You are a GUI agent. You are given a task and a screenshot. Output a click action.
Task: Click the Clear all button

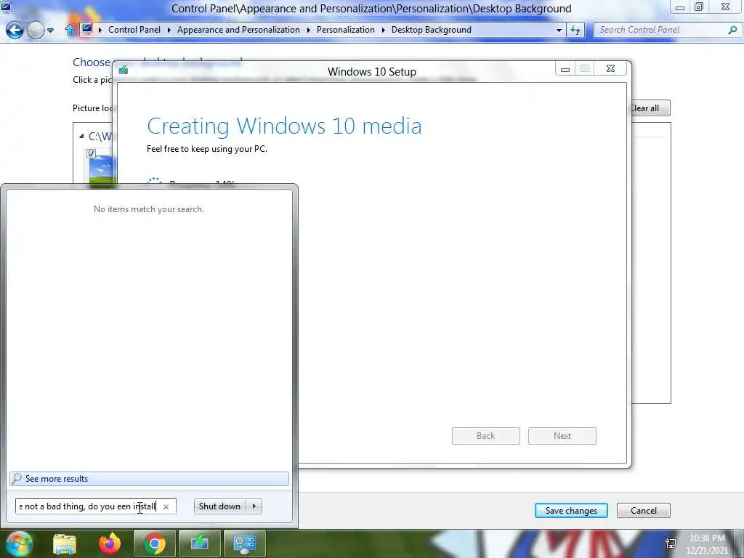pos(650,108)
